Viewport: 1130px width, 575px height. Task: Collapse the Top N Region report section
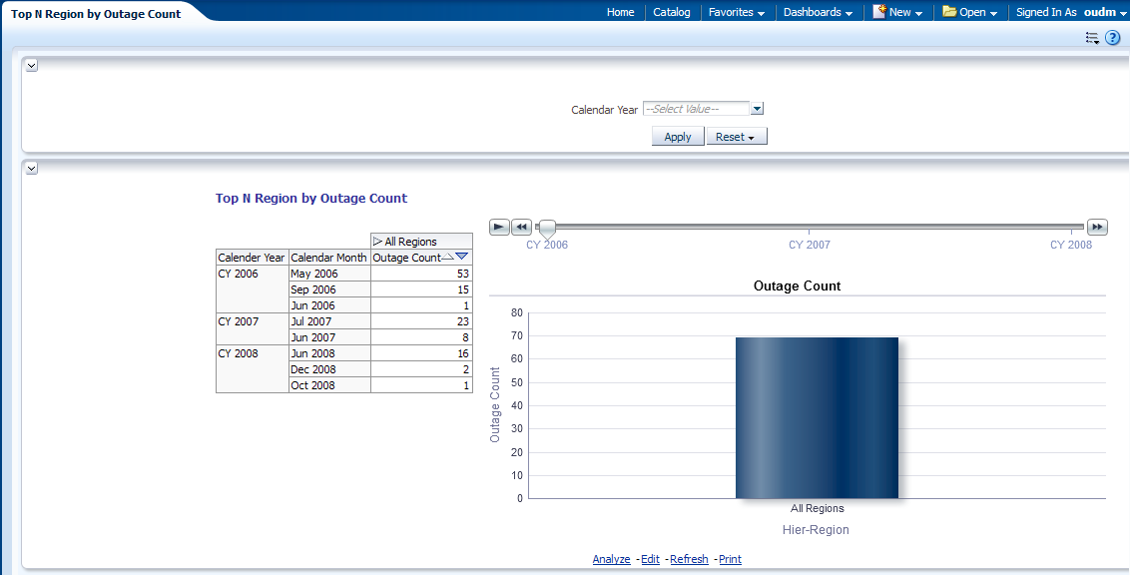click(x=32, y=169)
